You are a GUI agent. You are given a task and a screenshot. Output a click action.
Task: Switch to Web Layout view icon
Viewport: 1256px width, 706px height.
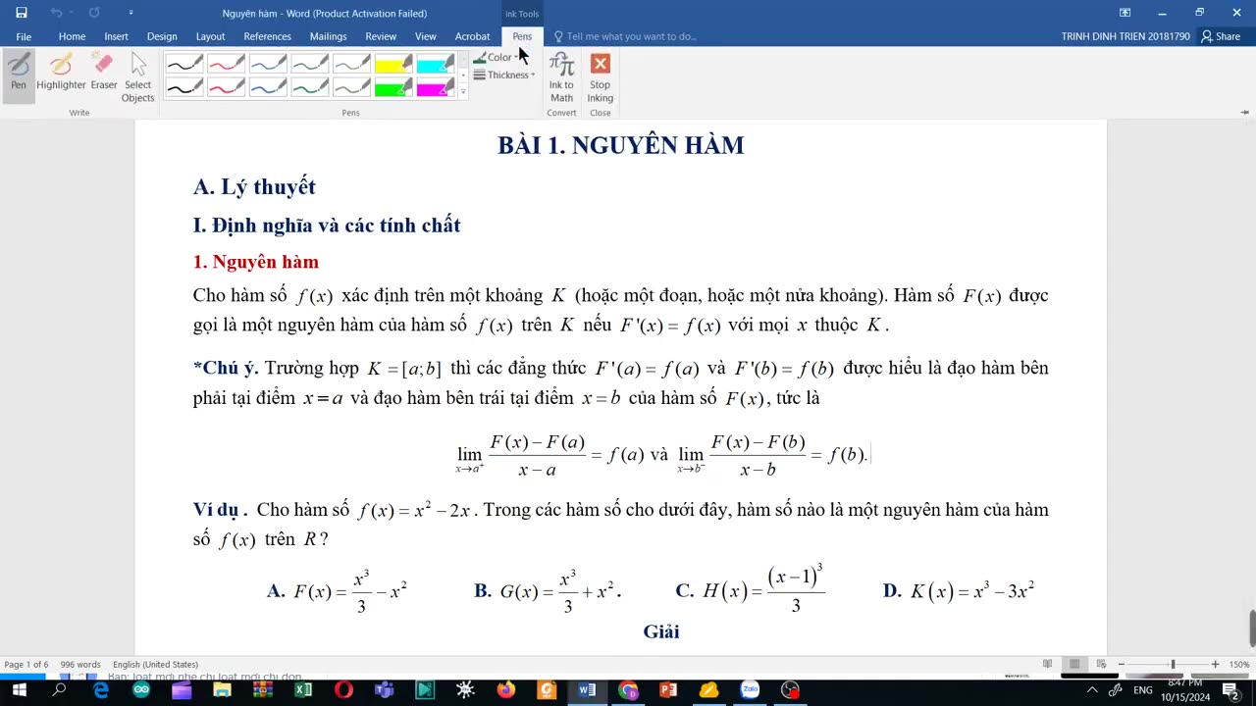pos(1101,664)
